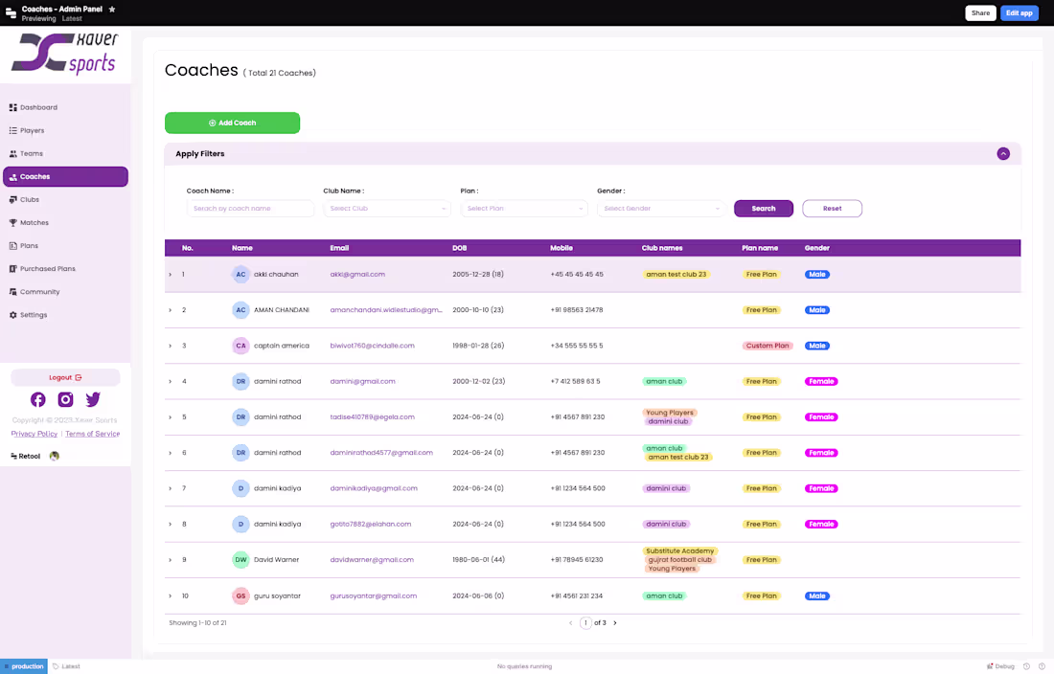
Task: Click the Retool logo above the sidebar bottom
Action: [24, 456]
